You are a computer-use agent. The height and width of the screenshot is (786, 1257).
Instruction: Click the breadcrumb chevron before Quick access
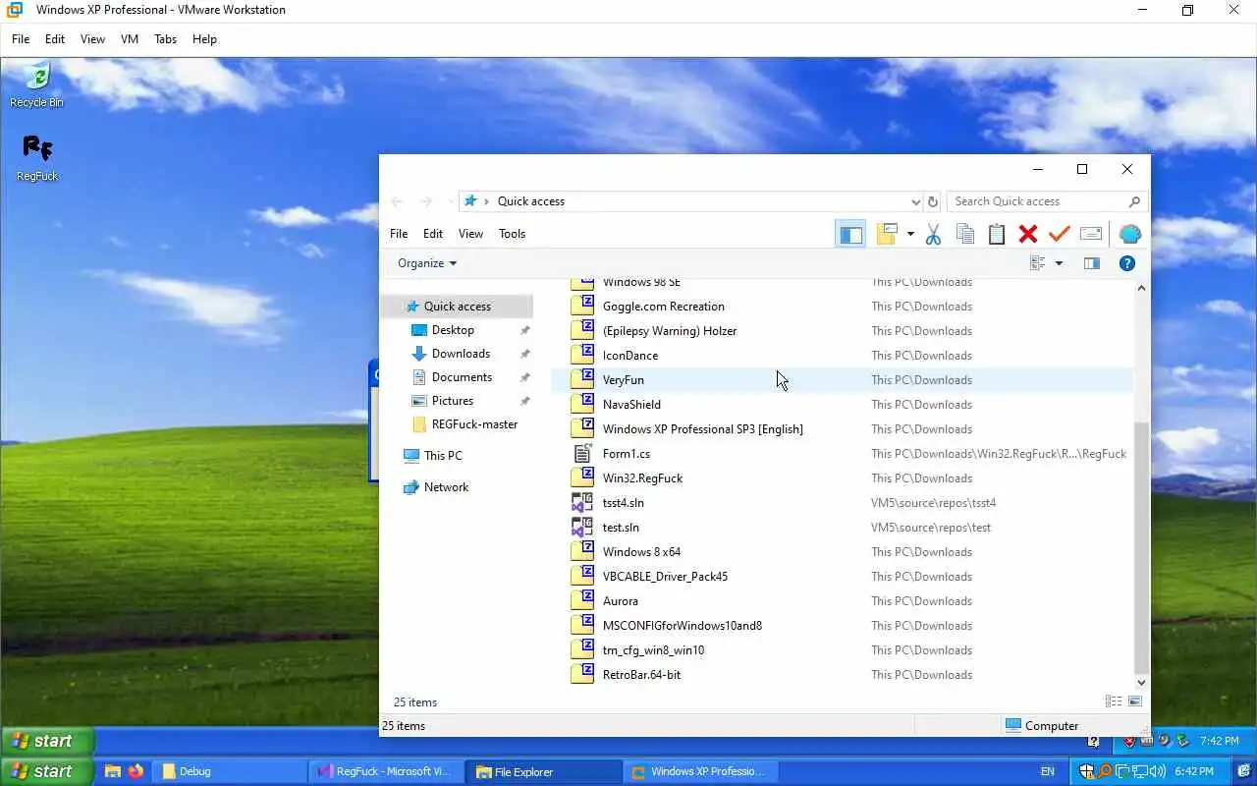pyautogui.click(x=486, y=201)
